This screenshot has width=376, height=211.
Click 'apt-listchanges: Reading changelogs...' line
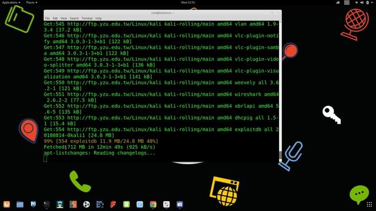pyautogui.click(x=99, y=153)
